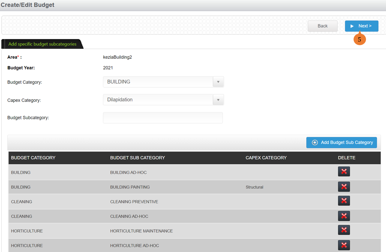Screen dimensions: 386x252
Task: Delete the HORTICULTURE MAINTENANCE row
Action: tap(344, 230)
